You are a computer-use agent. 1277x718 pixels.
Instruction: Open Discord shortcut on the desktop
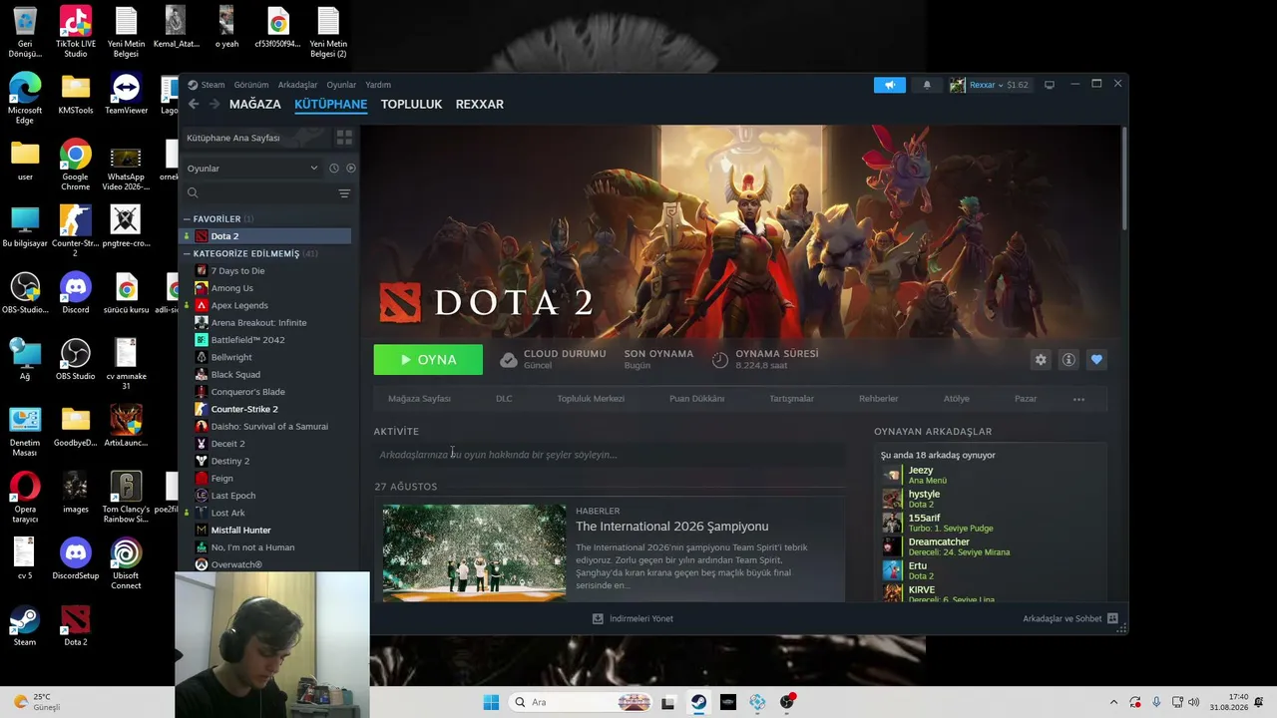click(x=75, y=293)
